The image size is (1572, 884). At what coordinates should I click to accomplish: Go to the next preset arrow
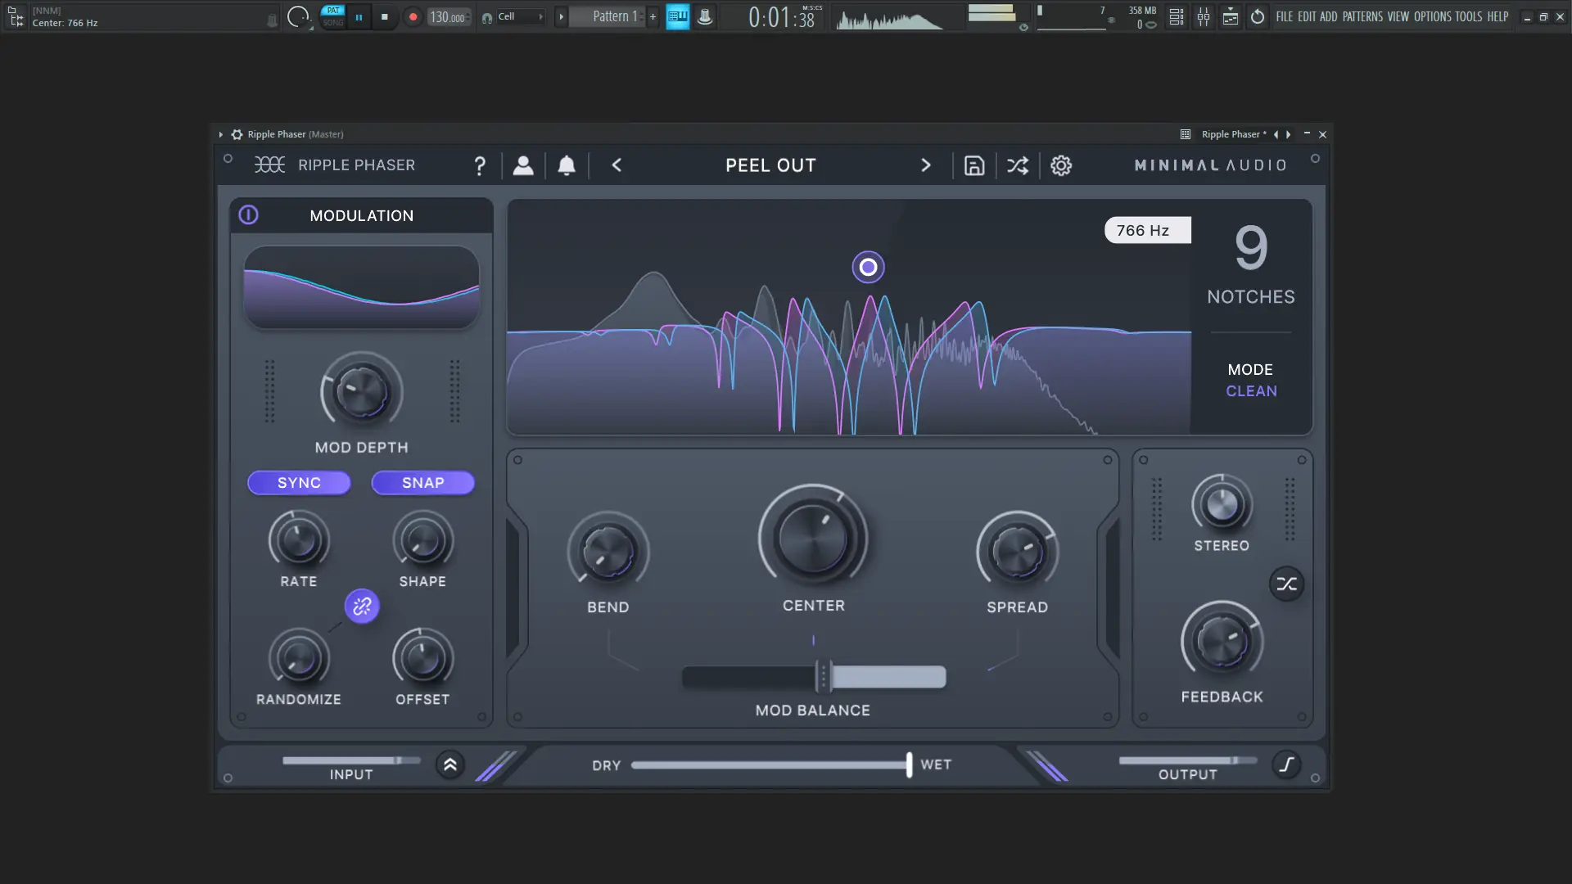926,165
